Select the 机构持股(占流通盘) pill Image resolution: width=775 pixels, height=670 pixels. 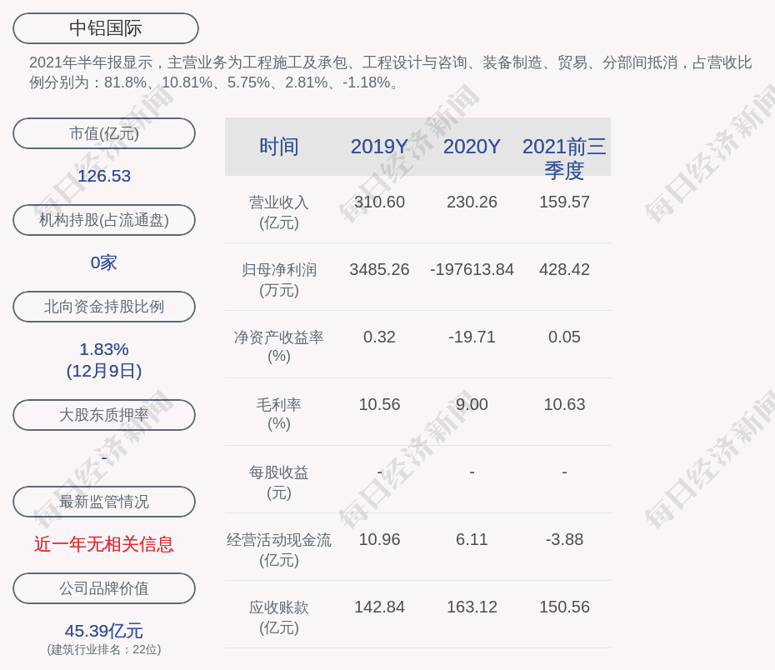click(x=104, y=220)
